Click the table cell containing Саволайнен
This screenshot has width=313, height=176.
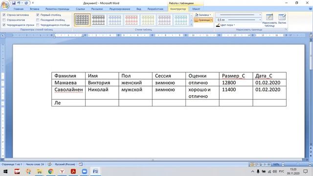(68, 93)
